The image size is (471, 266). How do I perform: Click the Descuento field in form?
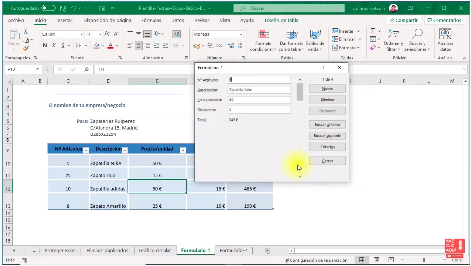pos(259,109)
